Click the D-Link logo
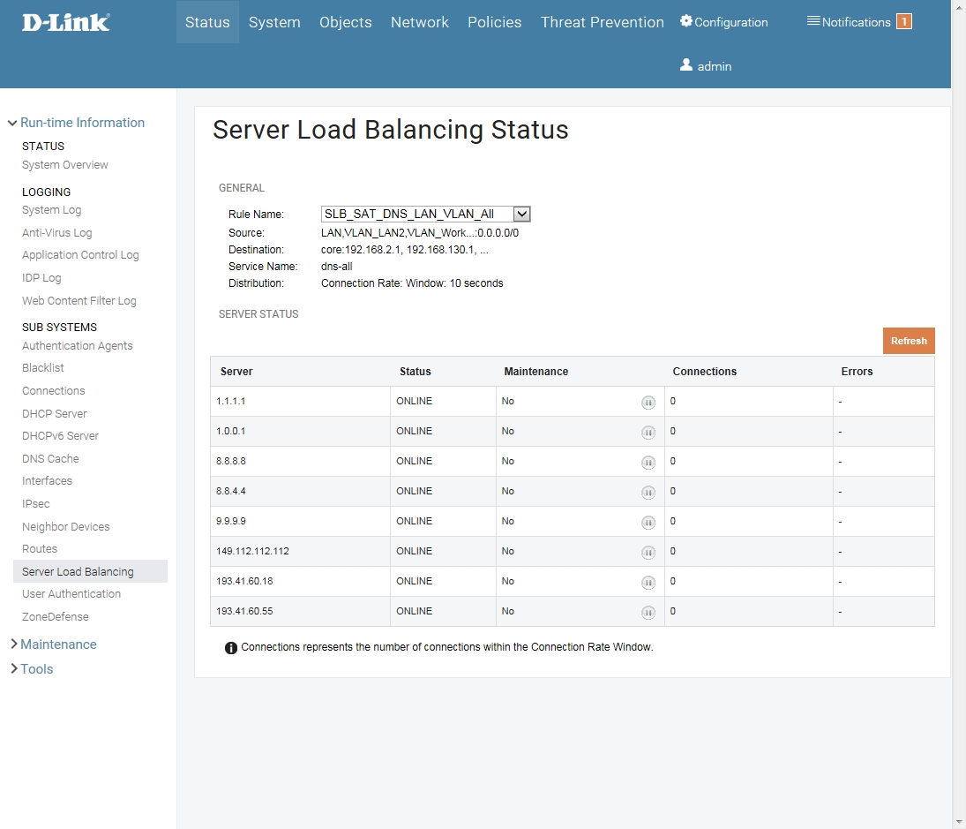The image size is (966, 829). click(x=66, y=23)
